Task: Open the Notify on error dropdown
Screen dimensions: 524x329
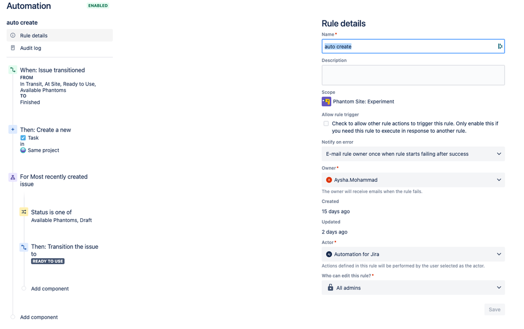Action: pos(413,154)
